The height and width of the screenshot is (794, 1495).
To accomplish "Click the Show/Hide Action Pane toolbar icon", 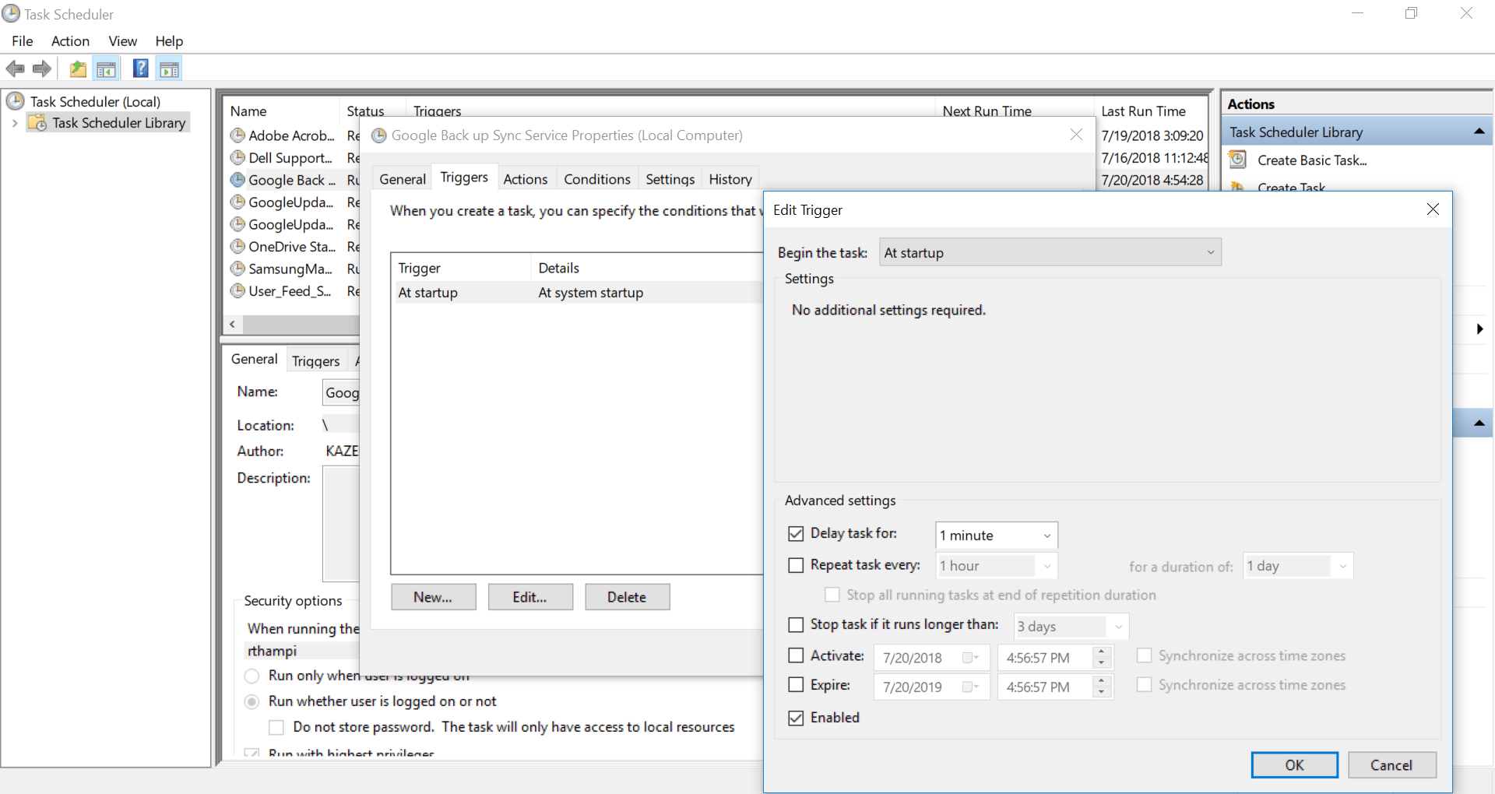I will [169, 69].
